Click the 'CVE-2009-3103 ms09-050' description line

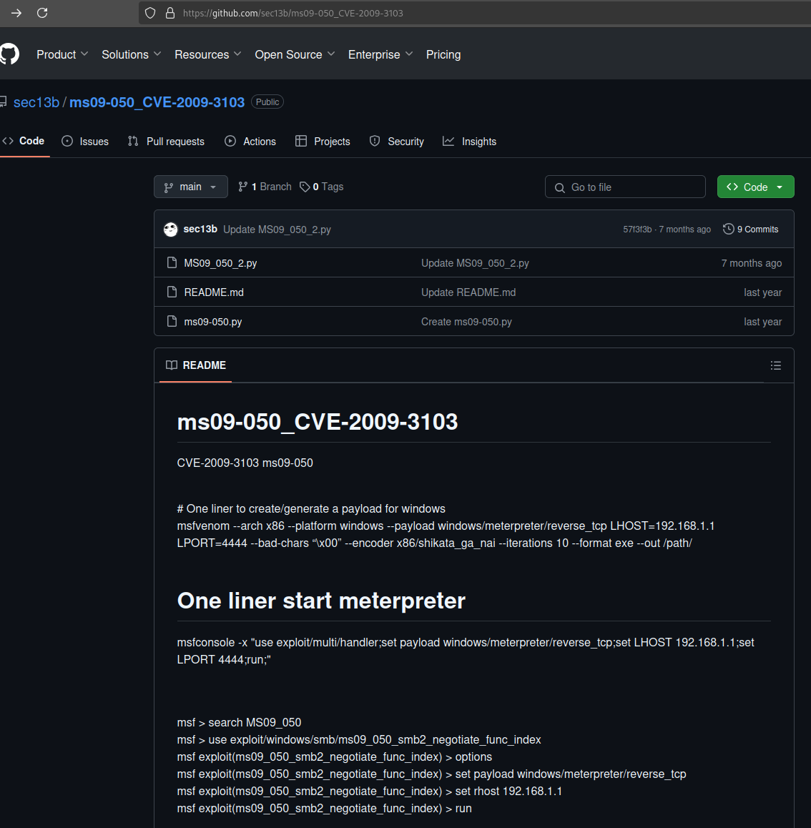coord(245,463)
